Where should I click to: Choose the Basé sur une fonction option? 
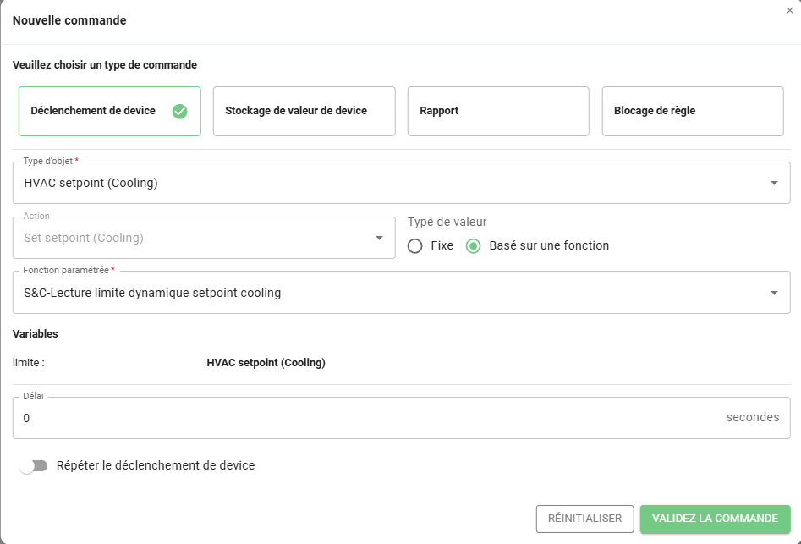[x=474, y=246]
